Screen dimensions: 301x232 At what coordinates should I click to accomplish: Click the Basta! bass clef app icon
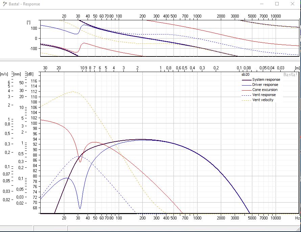[5, 4]
